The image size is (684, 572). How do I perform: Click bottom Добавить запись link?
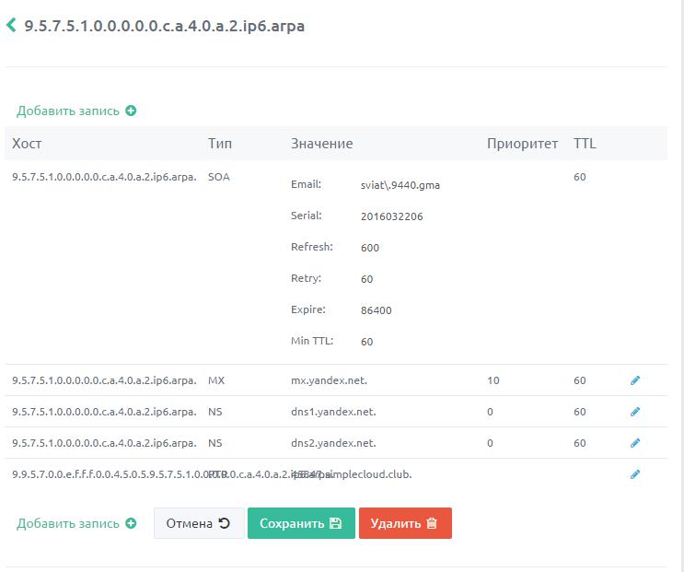point(68,523)
